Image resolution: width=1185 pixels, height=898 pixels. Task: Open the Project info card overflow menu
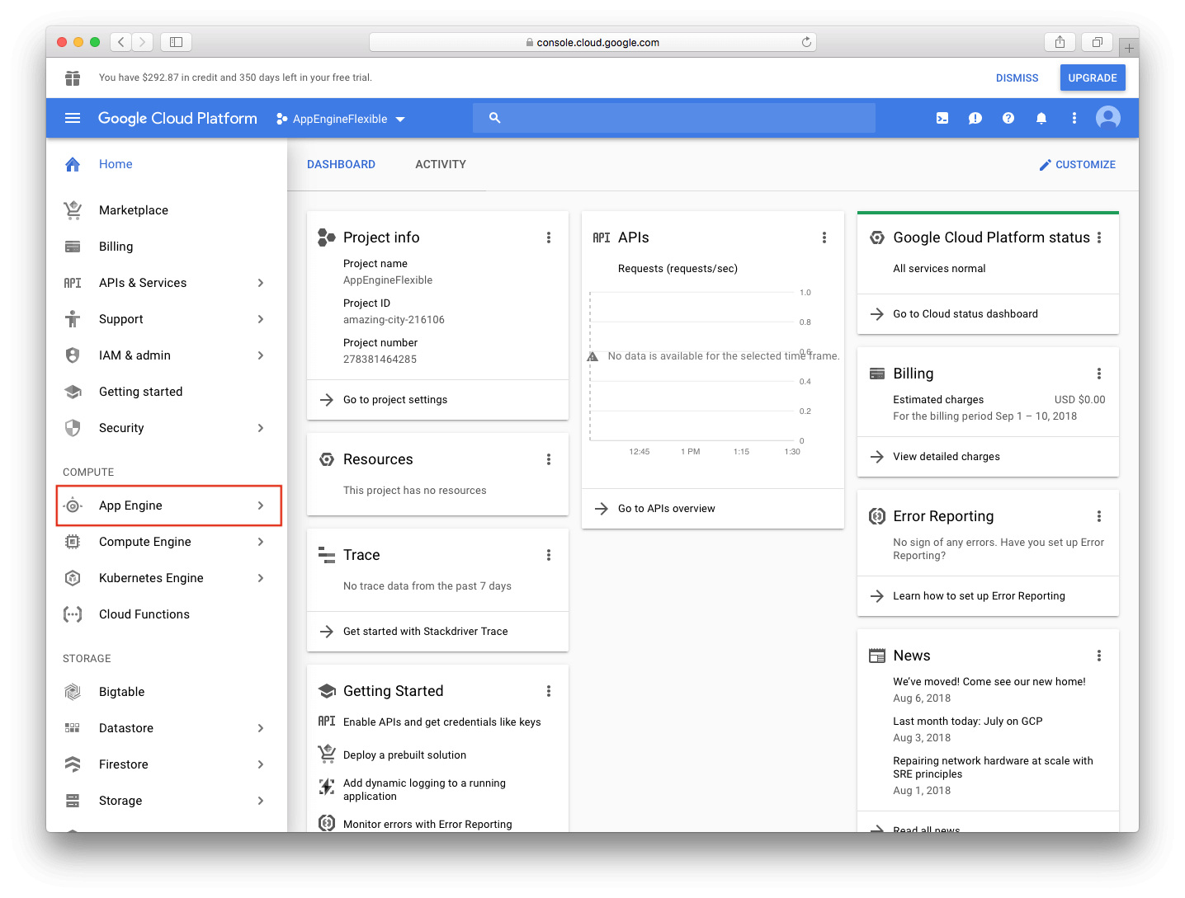click(549, 237)
